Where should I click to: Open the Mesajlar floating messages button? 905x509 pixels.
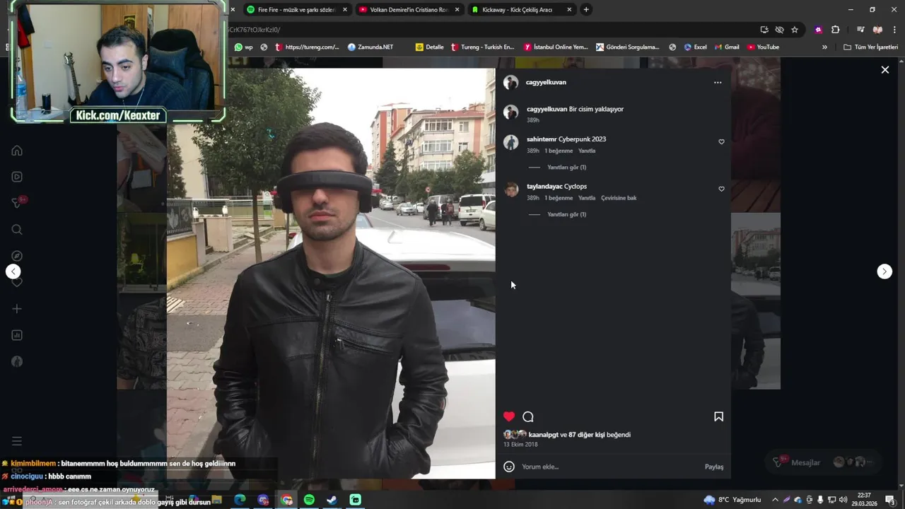824,462
